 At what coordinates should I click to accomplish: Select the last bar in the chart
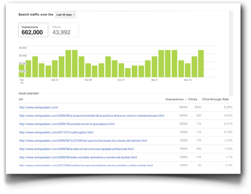[201, 64]
